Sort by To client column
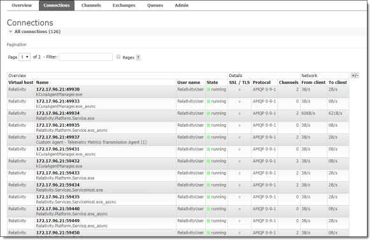This screenshot has width=372, height=242. tap(338, 82)
